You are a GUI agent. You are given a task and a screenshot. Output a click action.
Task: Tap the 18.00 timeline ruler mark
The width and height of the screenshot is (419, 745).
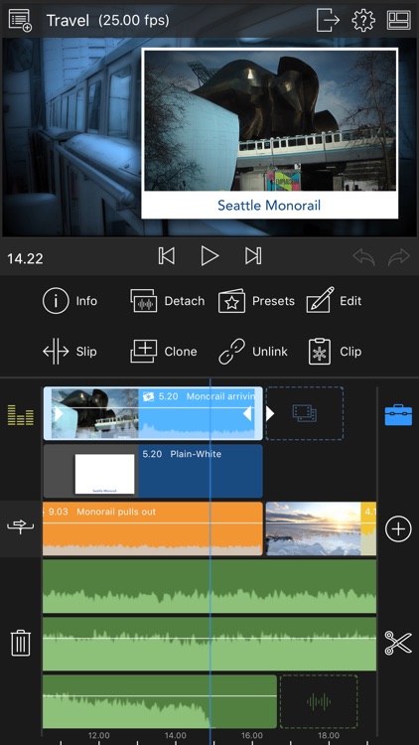(x=329, y=735)
